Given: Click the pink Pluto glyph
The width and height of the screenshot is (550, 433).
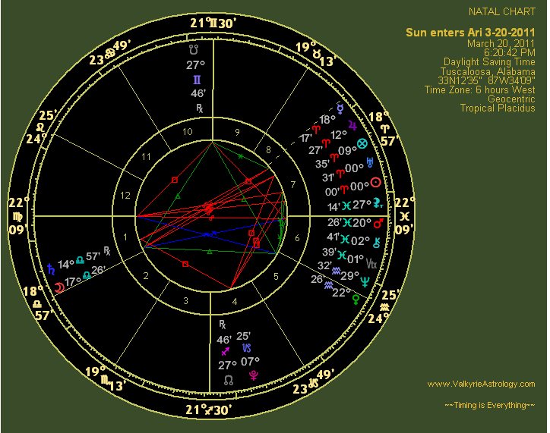Looking at the screenshot, I should point(264,373).
